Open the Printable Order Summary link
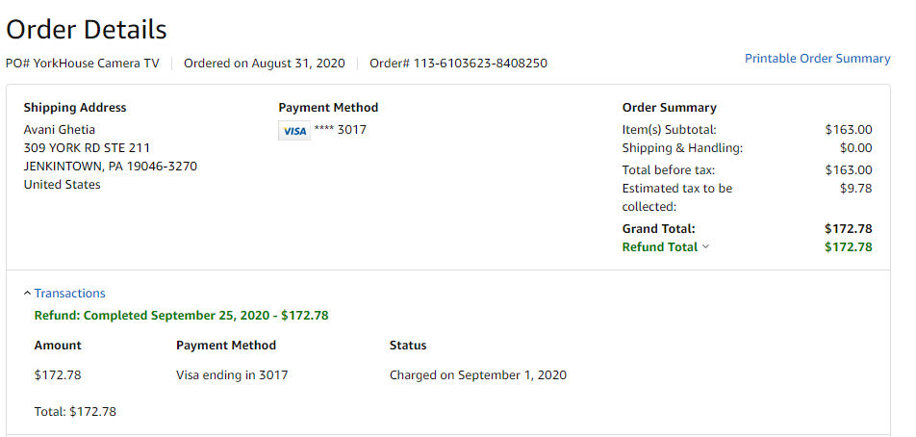Image resolution: width=916 pixels, height=437 pixels. tap(817, 59)
